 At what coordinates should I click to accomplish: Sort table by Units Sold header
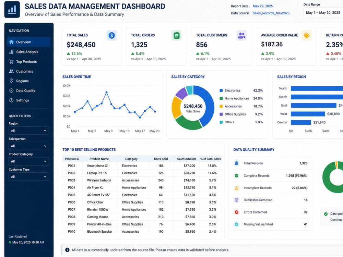(x=161, y=159)
